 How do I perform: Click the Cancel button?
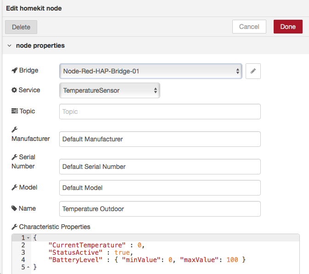(x=249, y=27)
